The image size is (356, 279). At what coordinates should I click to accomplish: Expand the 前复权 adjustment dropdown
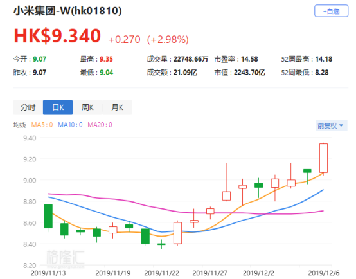click(x=331, y=125)
